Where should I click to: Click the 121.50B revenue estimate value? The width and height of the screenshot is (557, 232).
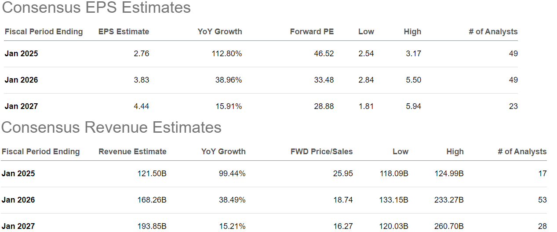152,174
